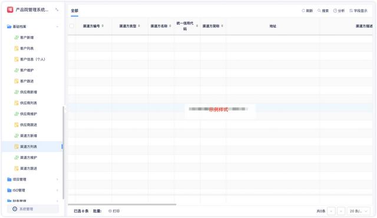Click the 客户跟进 list icon
This screenshot has width=377, height=218.
(16, 81)
